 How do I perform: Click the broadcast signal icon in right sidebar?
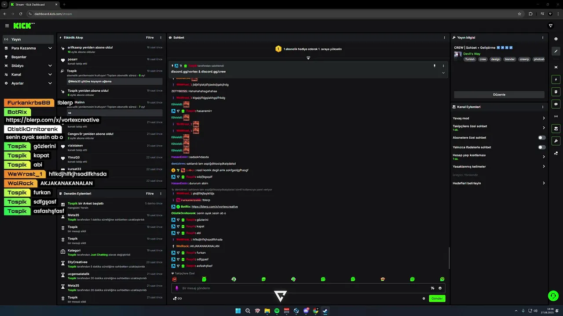(556, 116)
